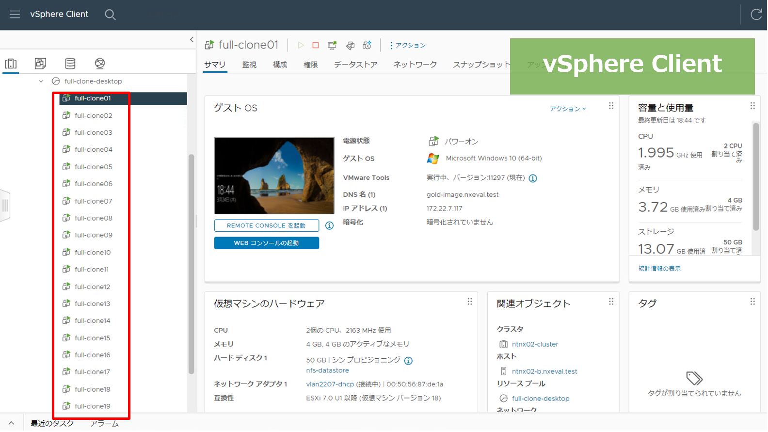Open the 最近のタスク panel tab

(x=52, y=424)
